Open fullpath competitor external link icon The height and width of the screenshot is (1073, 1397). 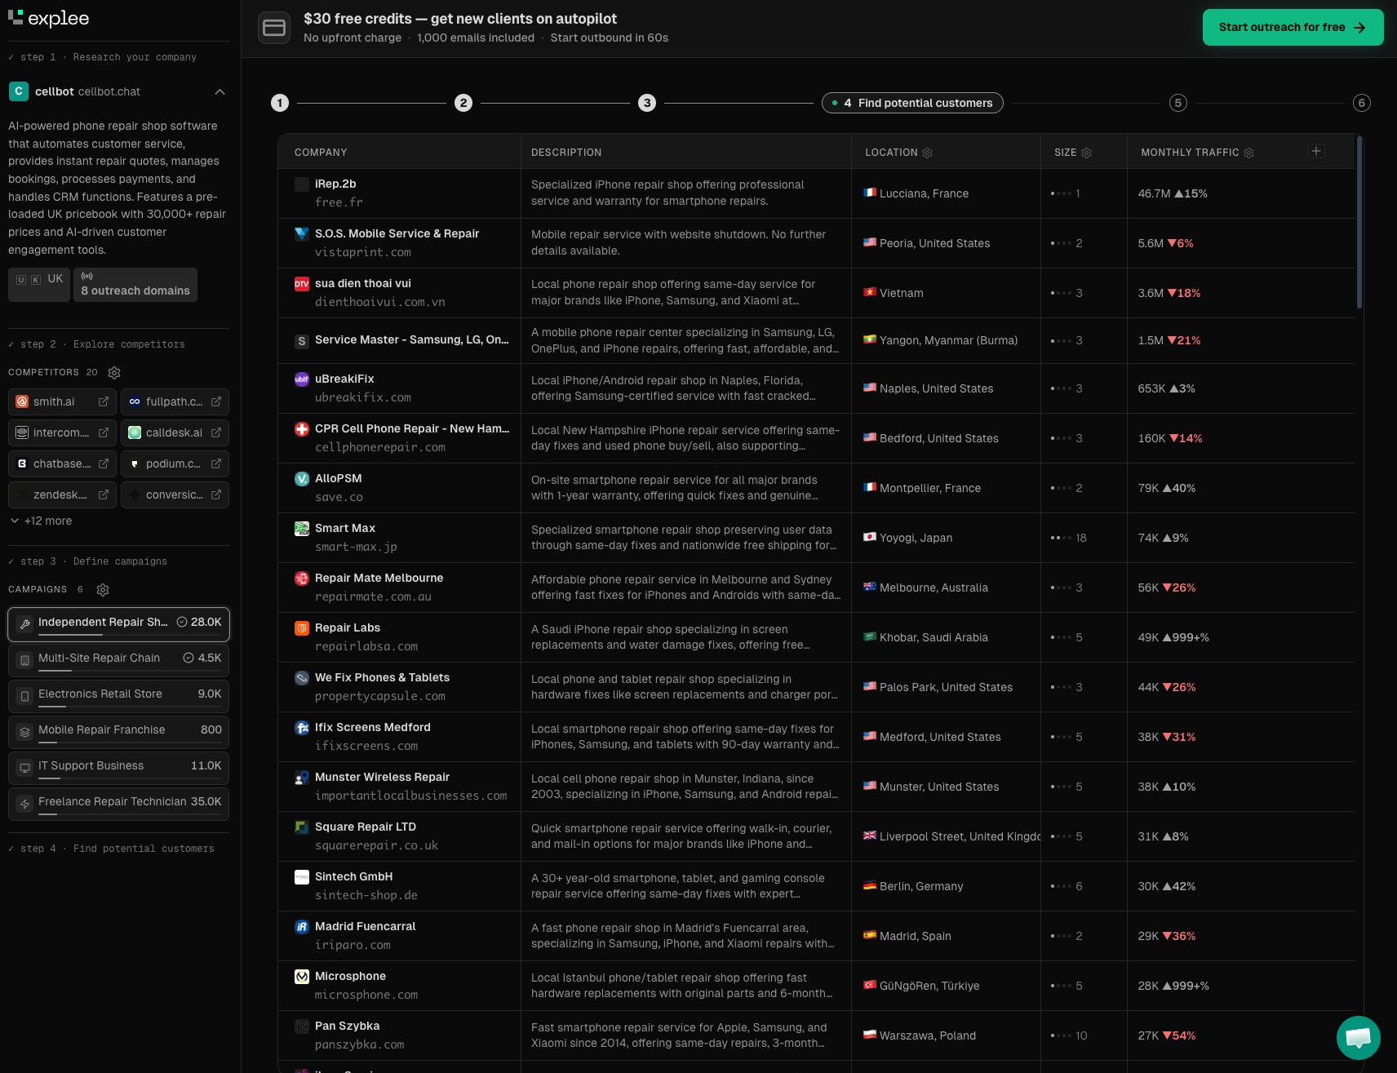tap(216, 401)
